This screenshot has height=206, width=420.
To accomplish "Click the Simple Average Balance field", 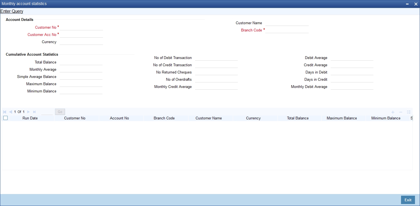I will (81, 77).
